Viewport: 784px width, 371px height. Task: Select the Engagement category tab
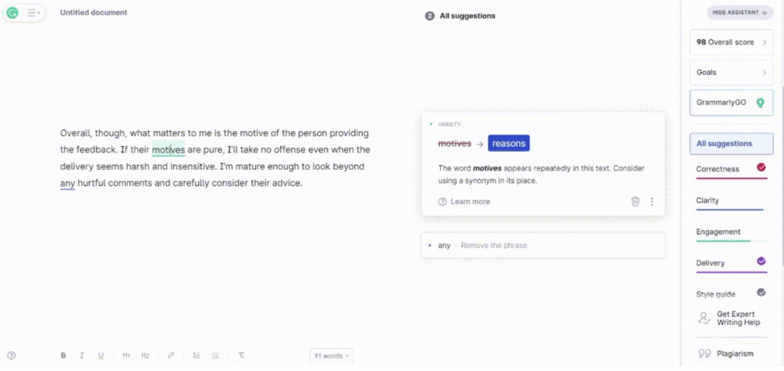731,233
